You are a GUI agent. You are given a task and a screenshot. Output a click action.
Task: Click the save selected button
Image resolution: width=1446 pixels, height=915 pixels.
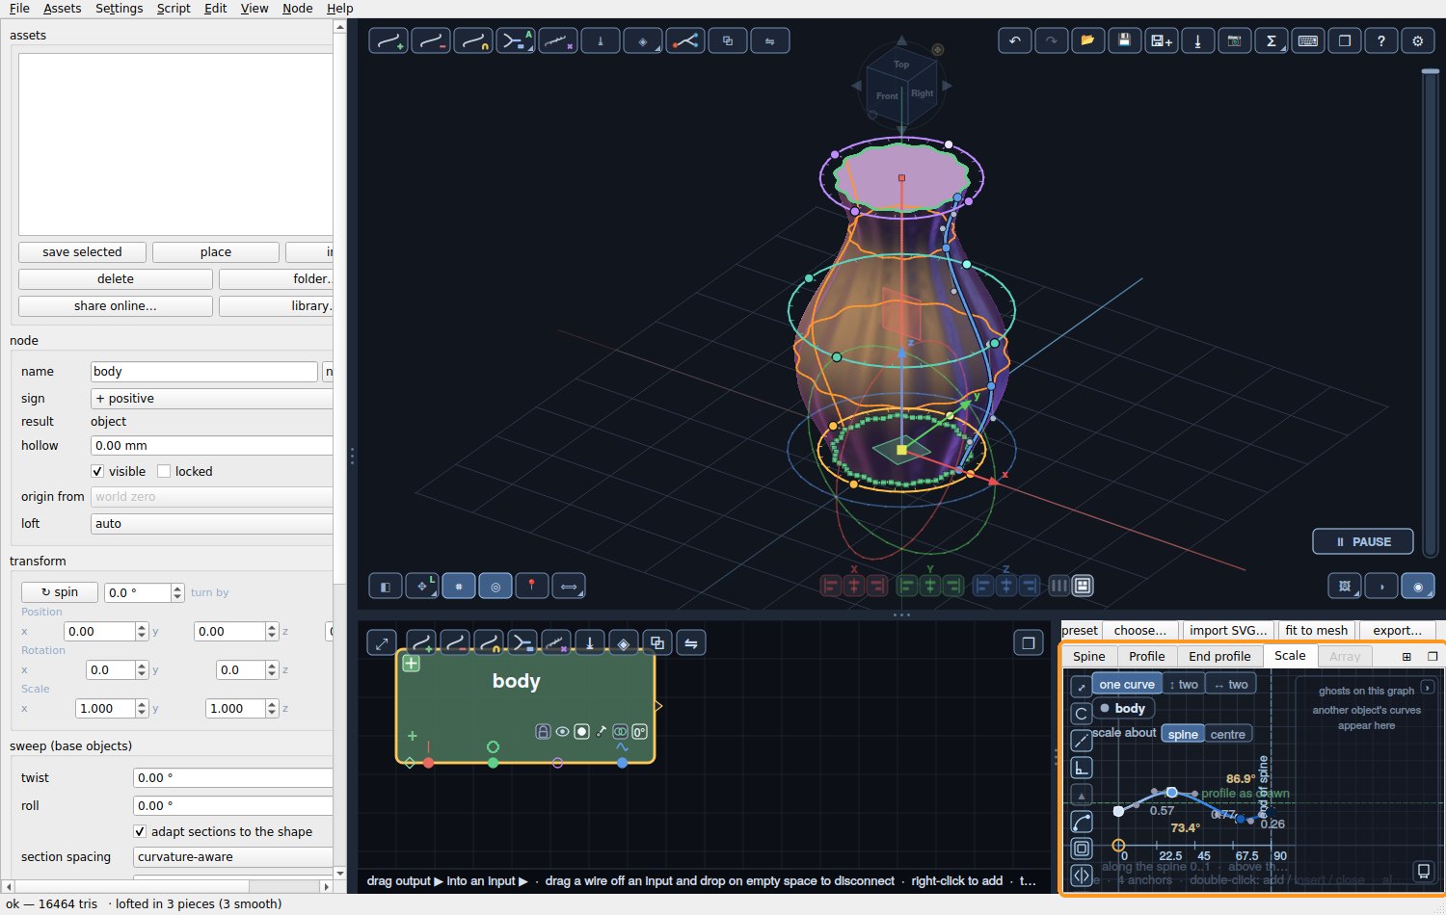pyautogui.click(x=83, y=252)
